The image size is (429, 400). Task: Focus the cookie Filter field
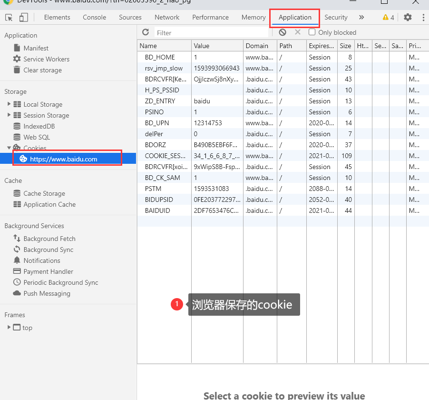(211, 32)
